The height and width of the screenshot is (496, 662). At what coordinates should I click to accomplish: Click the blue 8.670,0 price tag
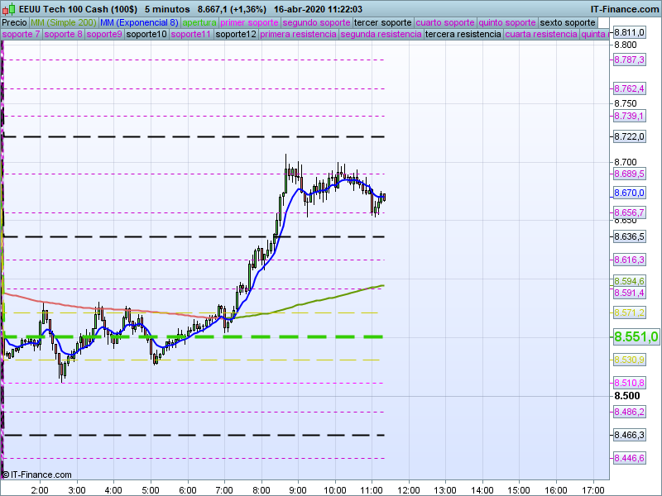pos(629,193)
